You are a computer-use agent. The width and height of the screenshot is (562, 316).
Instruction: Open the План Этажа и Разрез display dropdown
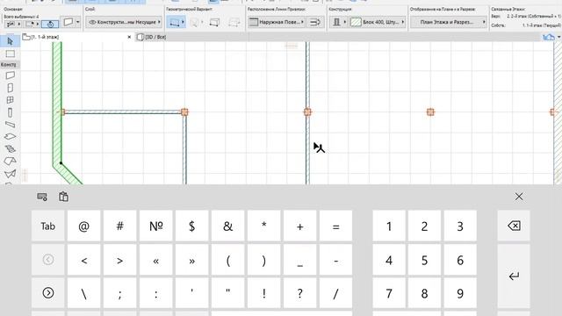(449, 22)
